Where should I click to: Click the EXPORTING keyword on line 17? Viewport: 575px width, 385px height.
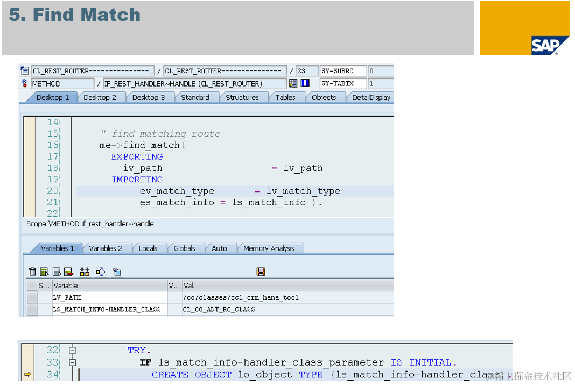tap(137, 157)
